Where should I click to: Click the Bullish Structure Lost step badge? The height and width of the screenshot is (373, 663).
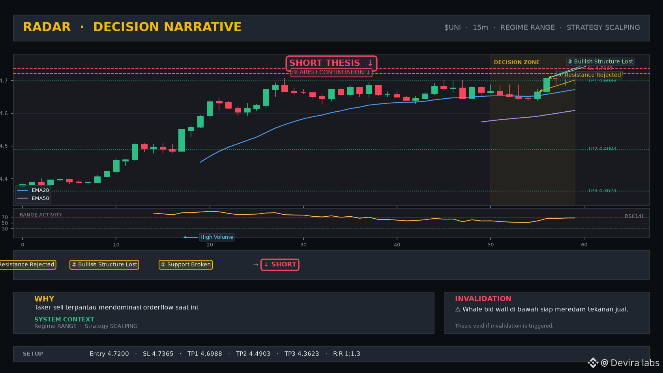104,264
